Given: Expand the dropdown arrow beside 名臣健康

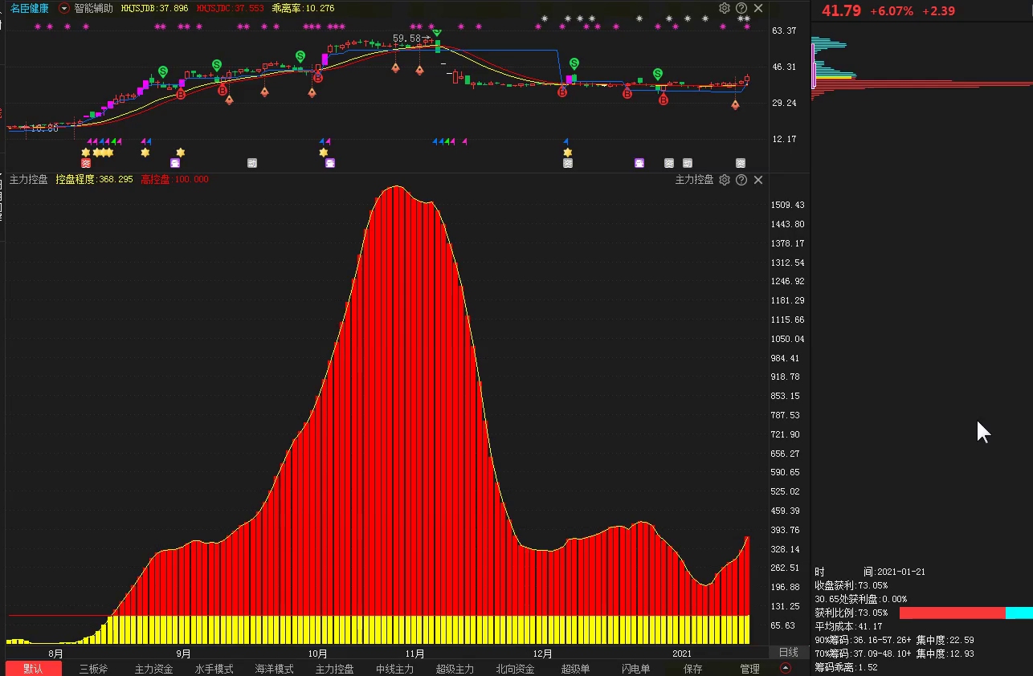Looking at the screenshot, I should 64,8.
